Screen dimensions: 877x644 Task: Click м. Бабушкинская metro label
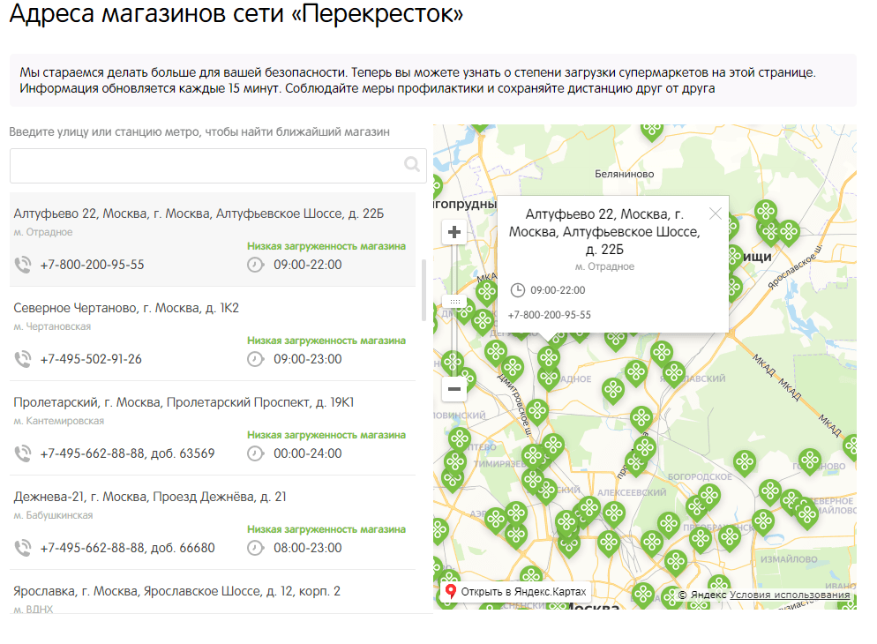(53, 515)
